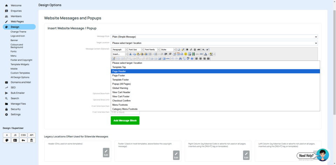Expand the Font Size dropdown in editor
The image size is (336, 165).
tap(135, 50)
